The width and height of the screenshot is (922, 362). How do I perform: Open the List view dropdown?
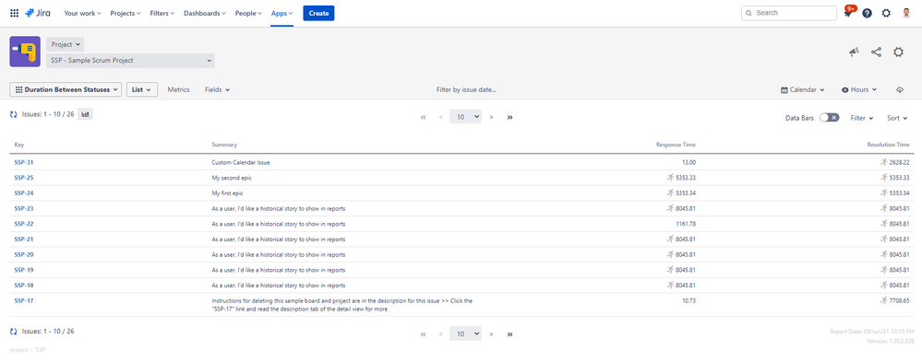(142, 89)
